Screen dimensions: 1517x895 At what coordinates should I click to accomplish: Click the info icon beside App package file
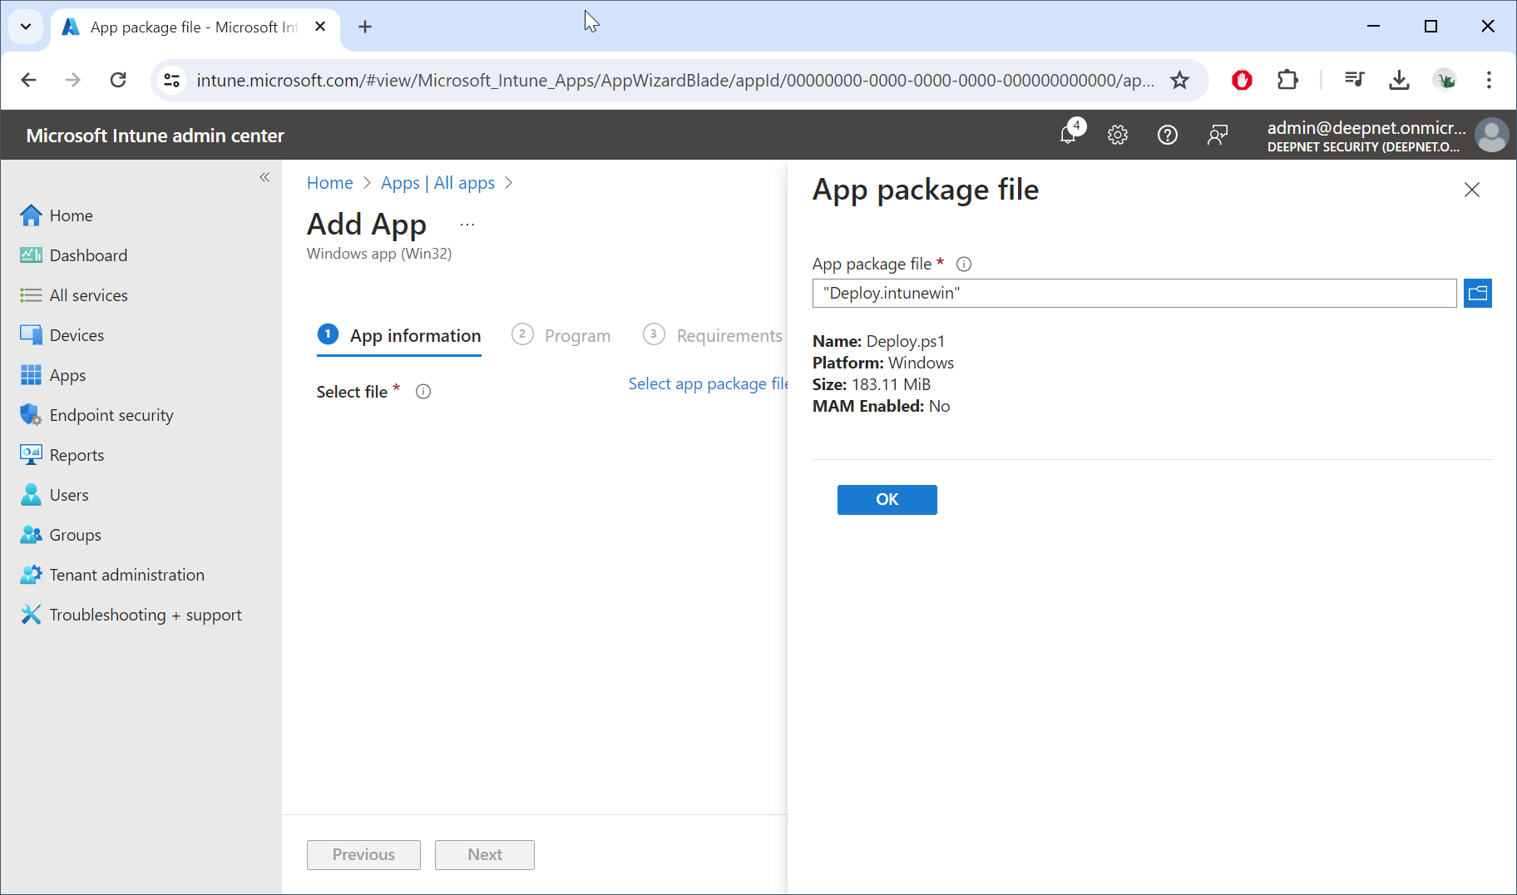click(964, 265)
